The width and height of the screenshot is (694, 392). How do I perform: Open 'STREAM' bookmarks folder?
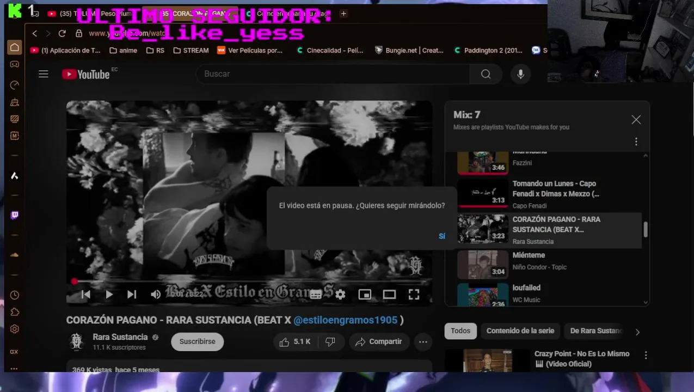coord(191,50)
